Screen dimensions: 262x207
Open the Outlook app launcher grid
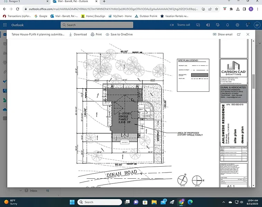[5, 25]
